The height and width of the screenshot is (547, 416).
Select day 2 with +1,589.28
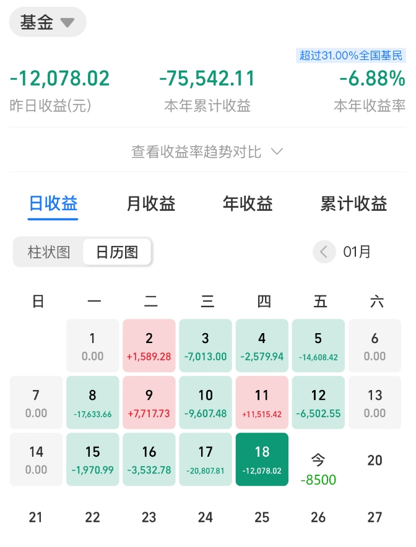click(x=149, y=346)
